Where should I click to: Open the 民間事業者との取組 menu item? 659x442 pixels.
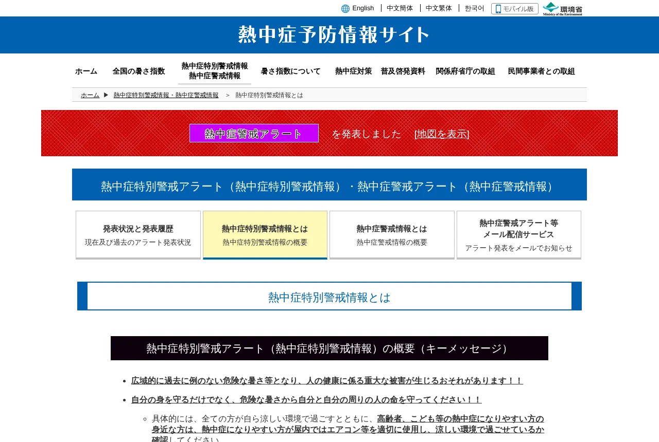(542, 71)
